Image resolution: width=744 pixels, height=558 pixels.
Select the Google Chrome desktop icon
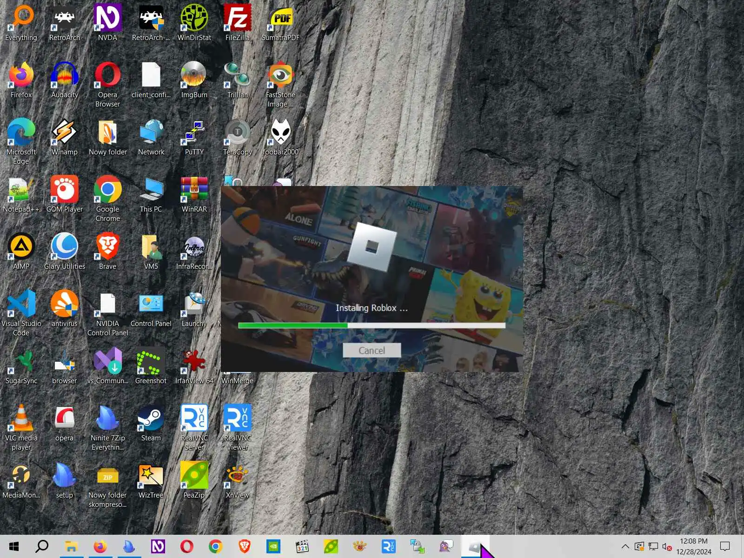point(107,199)
